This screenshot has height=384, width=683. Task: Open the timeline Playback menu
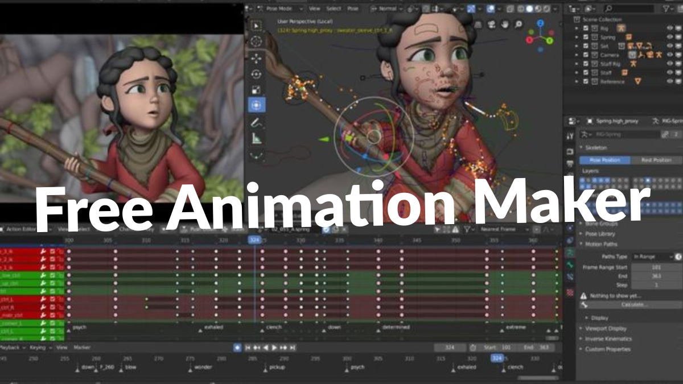11,347
